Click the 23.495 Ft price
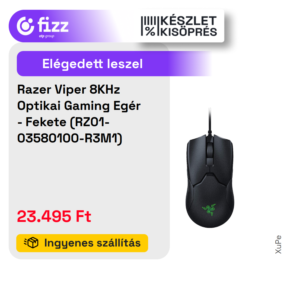This screenshot has width=293, height=293. (54, 216)
